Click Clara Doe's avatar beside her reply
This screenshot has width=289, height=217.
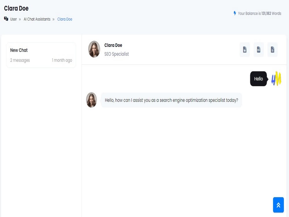pos(91,100)
